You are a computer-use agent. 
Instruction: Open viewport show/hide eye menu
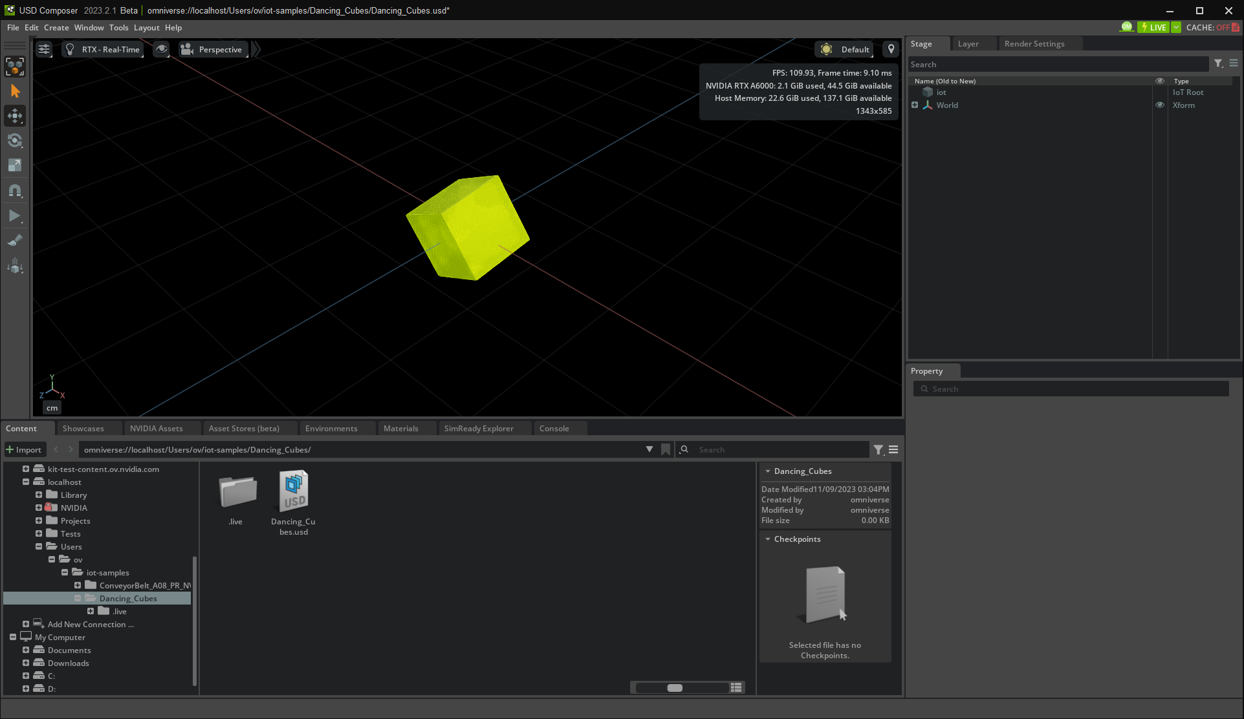[x=162, y=49]
